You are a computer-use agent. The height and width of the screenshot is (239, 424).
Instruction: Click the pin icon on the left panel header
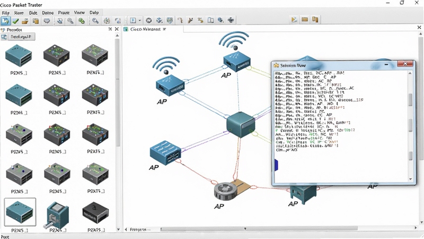click(110, 29)
